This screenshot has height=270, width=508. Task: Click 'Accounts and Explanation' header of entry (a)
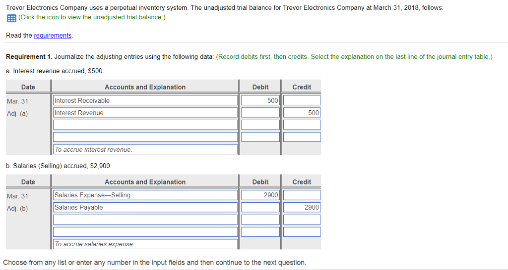pyautogui.click(x=145, y=87)
